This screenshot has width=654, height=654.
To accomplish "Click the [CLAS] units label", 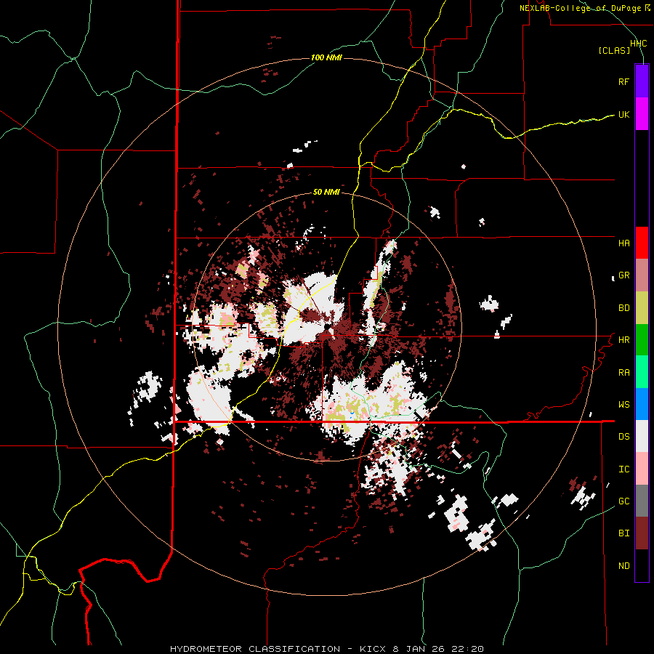I will (614, 50).
